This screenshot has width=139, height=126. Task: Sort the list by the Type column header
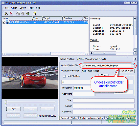click(x=37, y=18)
